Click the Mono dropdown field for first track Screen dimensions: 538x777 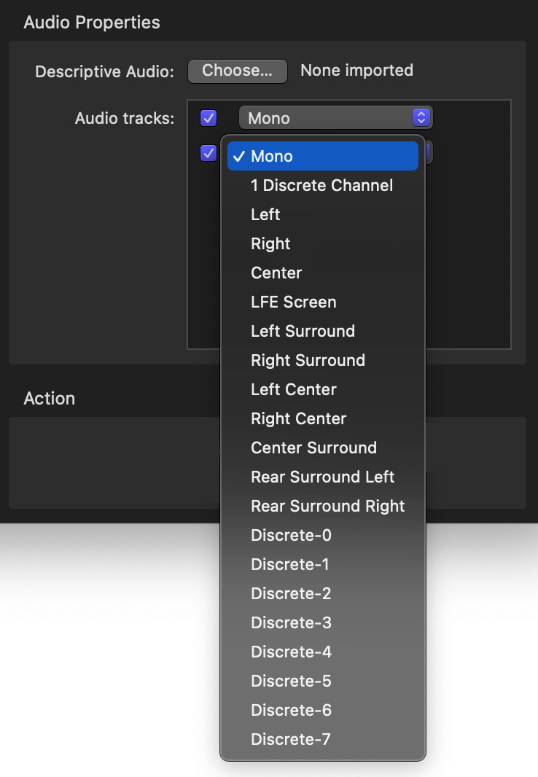pos(335,118)
